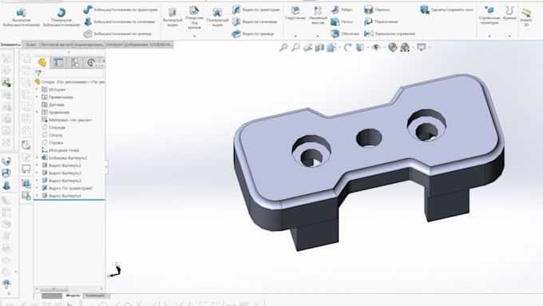Select Extruded Cut (Вытянутый вырез) tool

(x=172, y=18)
